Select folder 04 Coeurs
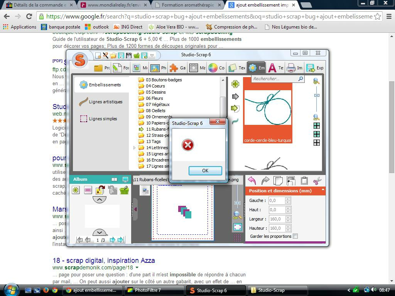The width and height of the screenshot is (395, 296). click(152, 86)
